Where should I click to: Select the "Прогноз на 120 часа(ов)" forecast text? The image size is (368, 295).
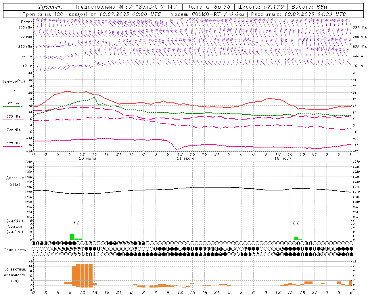[55, 14]
